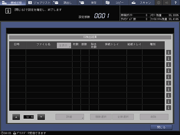
Task: Click the メモリー残量 99.999% value
Action: (x=174, y=15)
